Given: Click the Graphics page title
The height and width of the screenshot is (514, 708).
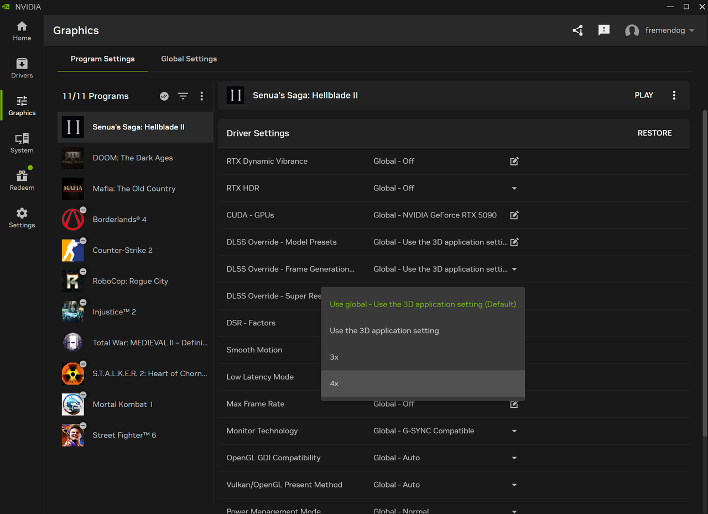Looking at the screenshot, I should click(x=76, y=30).
